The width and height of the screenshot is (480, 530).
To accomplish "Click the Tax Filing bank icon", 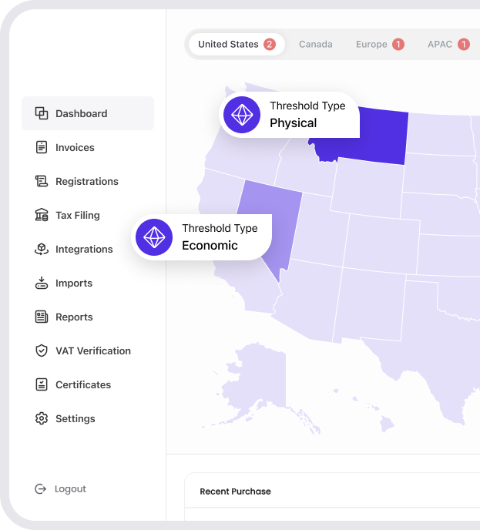I will 42,215.
